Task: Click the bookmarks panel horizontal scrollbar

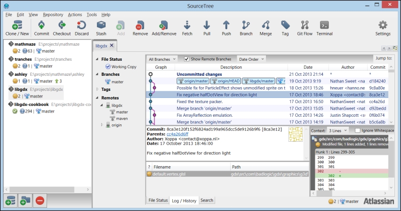Action: coord(42,189)
